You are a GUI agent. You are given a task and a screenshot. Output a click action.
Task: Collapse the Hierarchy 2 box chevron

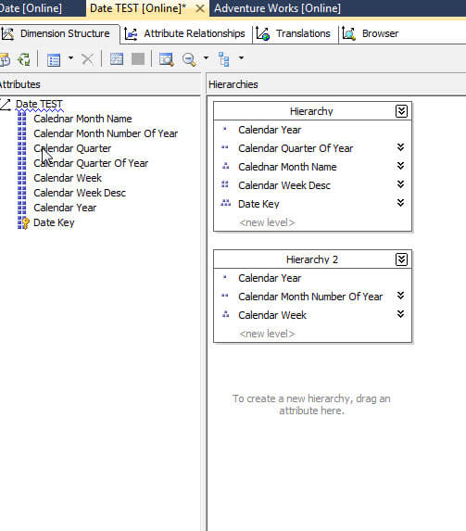click(401, 259)
